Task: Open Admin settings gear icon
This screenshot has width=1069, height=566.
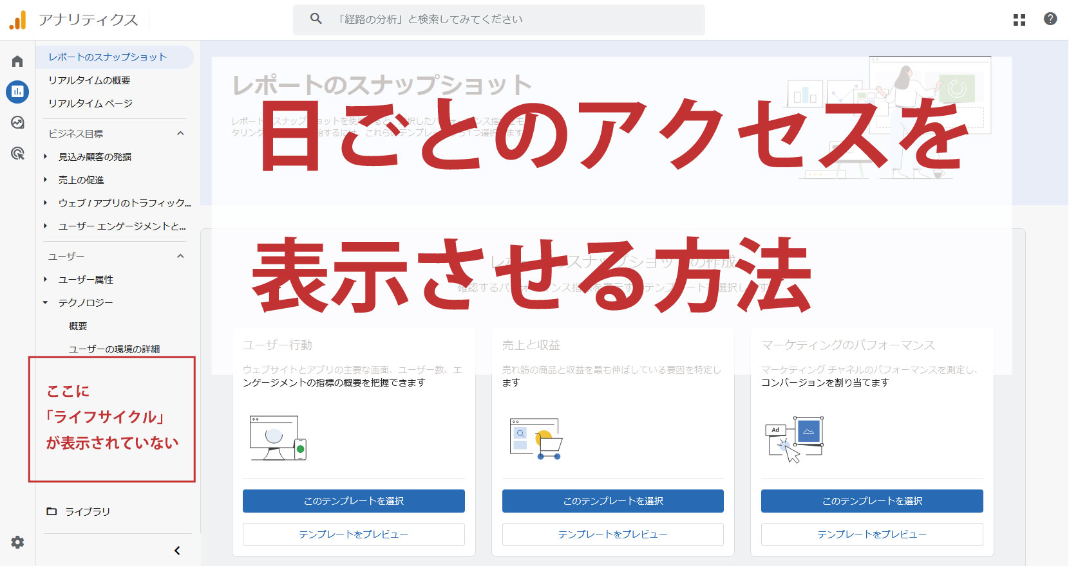Action: pyautogui.click(x=17, y=542)
